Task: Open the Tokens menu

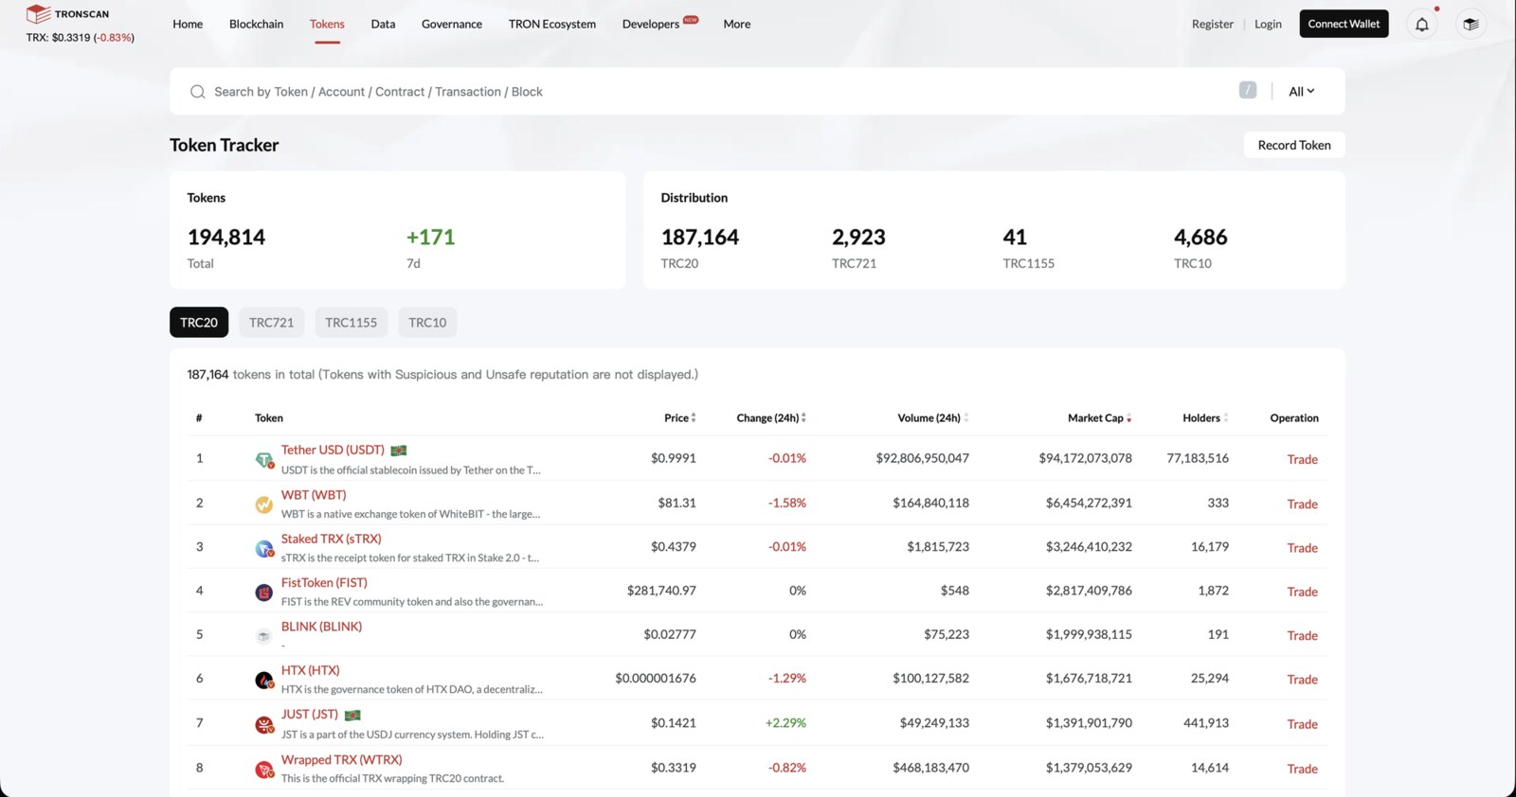Action: (327, 24)
